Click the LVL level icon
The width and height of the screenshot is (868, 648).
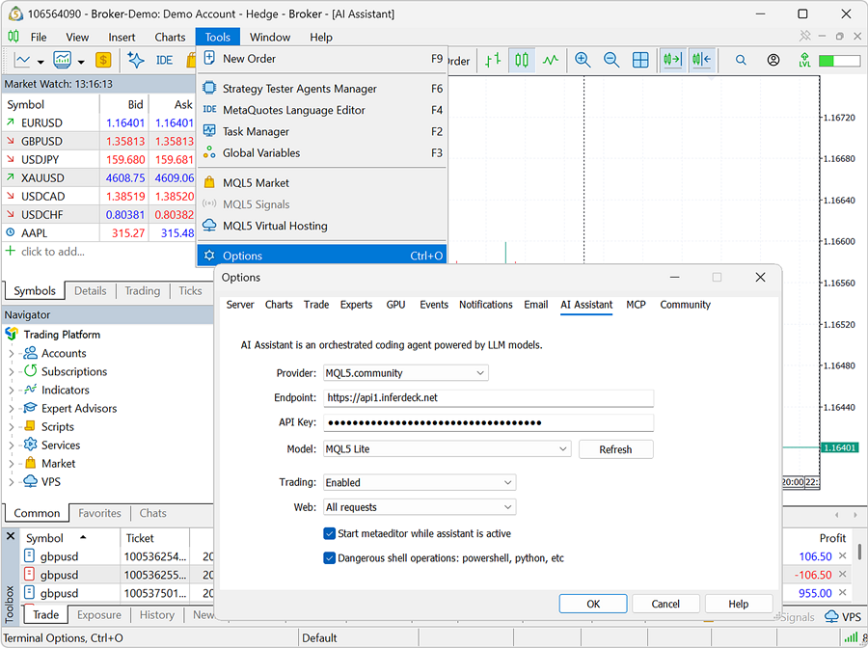pos(805,60)
